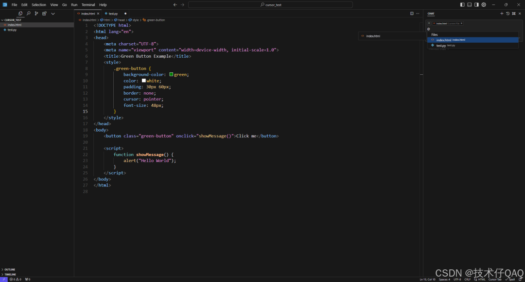Show chat history clock icon
This screenshot has width=525, height=282.
507,14
